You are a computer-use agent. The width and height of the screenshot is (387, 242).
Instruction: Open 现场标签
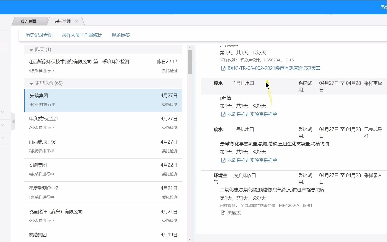tap(121, 35)
